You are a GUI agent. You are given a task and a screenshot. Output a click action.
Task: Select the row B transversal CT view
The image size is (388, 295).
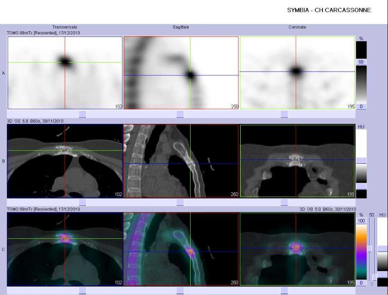(x=65, y=161)
